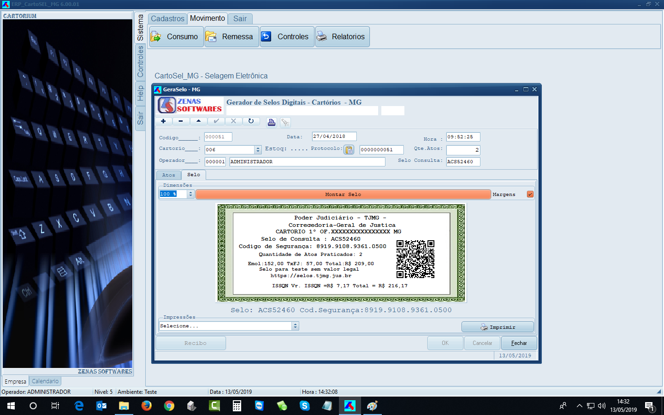The width and height of the screenshot is (664, 415).
Task: Click the Codigo field 000051
Action: click(x=218, y=137)
